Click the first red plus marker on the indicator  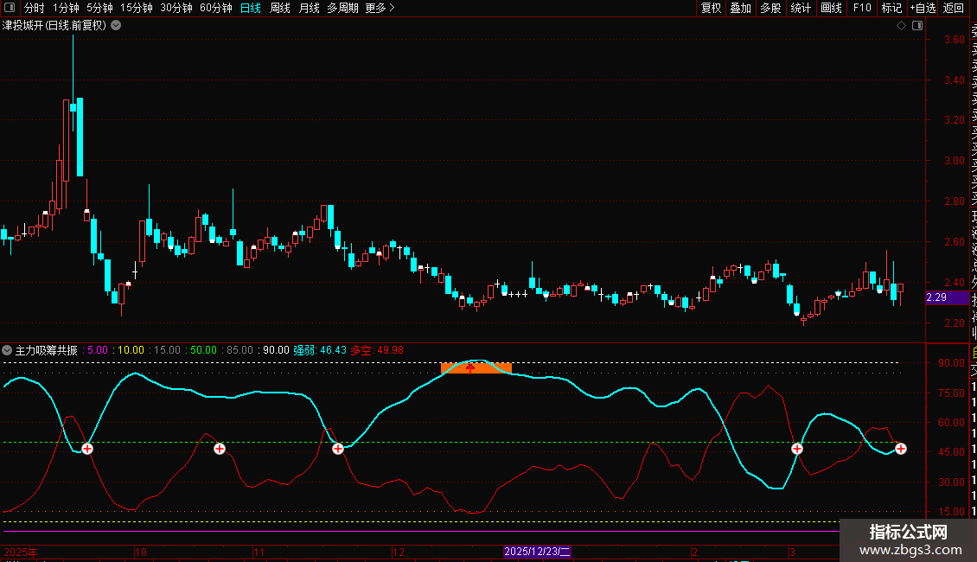coord(87,448)
